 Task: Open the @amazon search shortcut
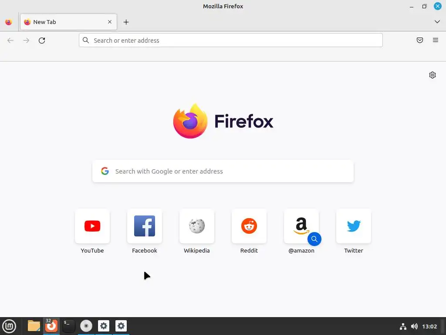pos(301,226)
